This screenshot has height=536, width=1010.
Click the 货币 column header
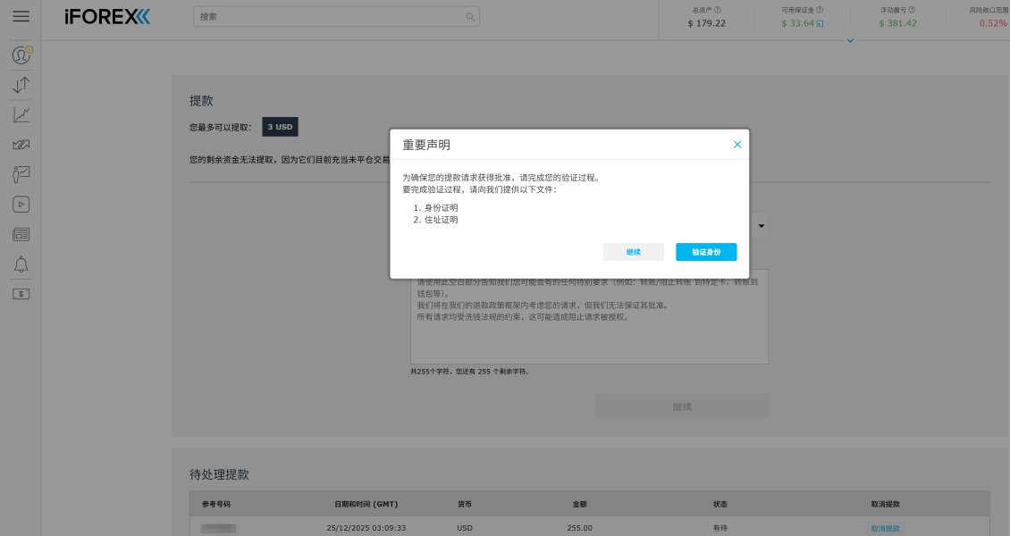pyautogui.click(x=465, y=504)
